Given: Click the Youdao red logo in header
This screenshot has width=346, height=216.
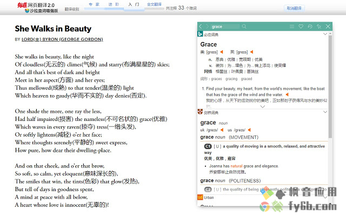Looking at the screenshot, I should 22,5.
